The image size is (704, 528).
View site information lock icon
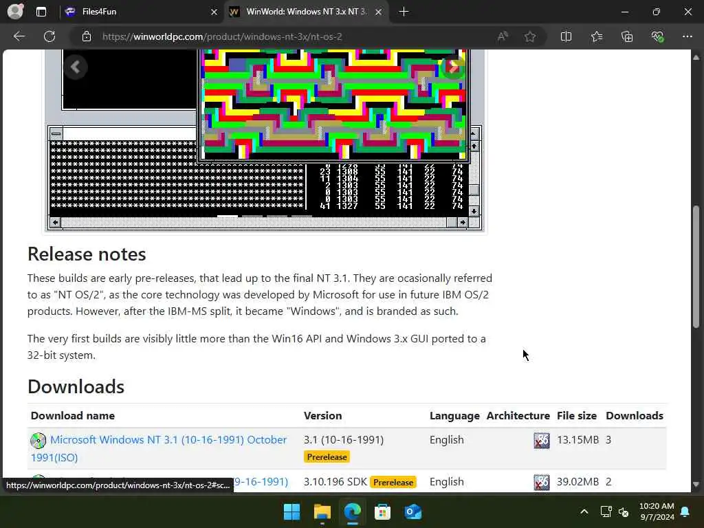tap(87, 36)
